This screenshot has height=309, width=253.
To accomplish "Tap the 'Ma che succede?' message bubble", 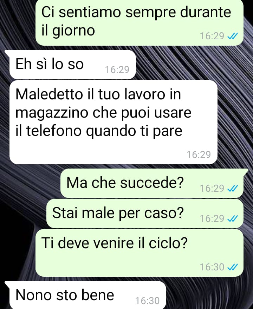I will (152, 183).
